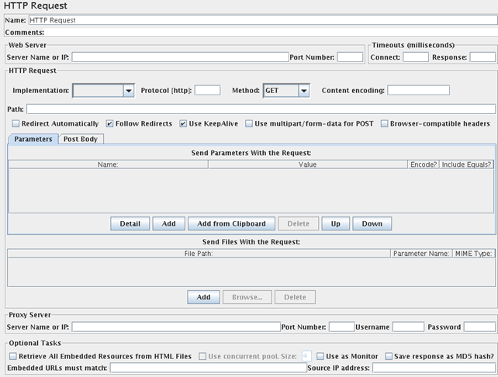The width and height of the screenshot is (498, 377).
Task: Click the Web Server Name or IP field
Action: 180,57
